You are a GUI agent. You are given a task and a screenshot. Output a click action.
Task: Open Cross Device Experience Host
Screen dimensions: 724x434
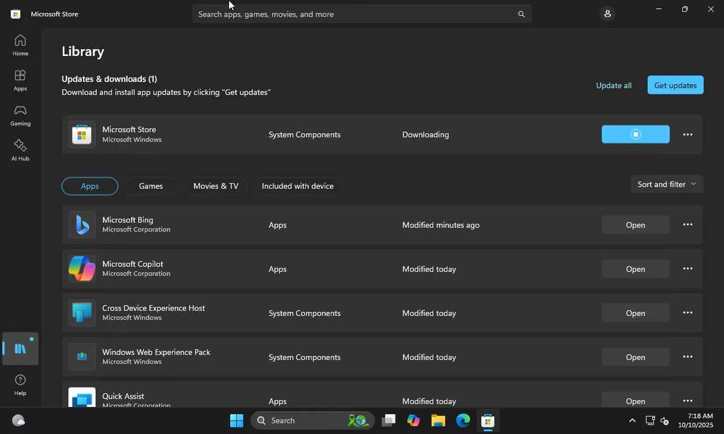[x=636, y=313]
